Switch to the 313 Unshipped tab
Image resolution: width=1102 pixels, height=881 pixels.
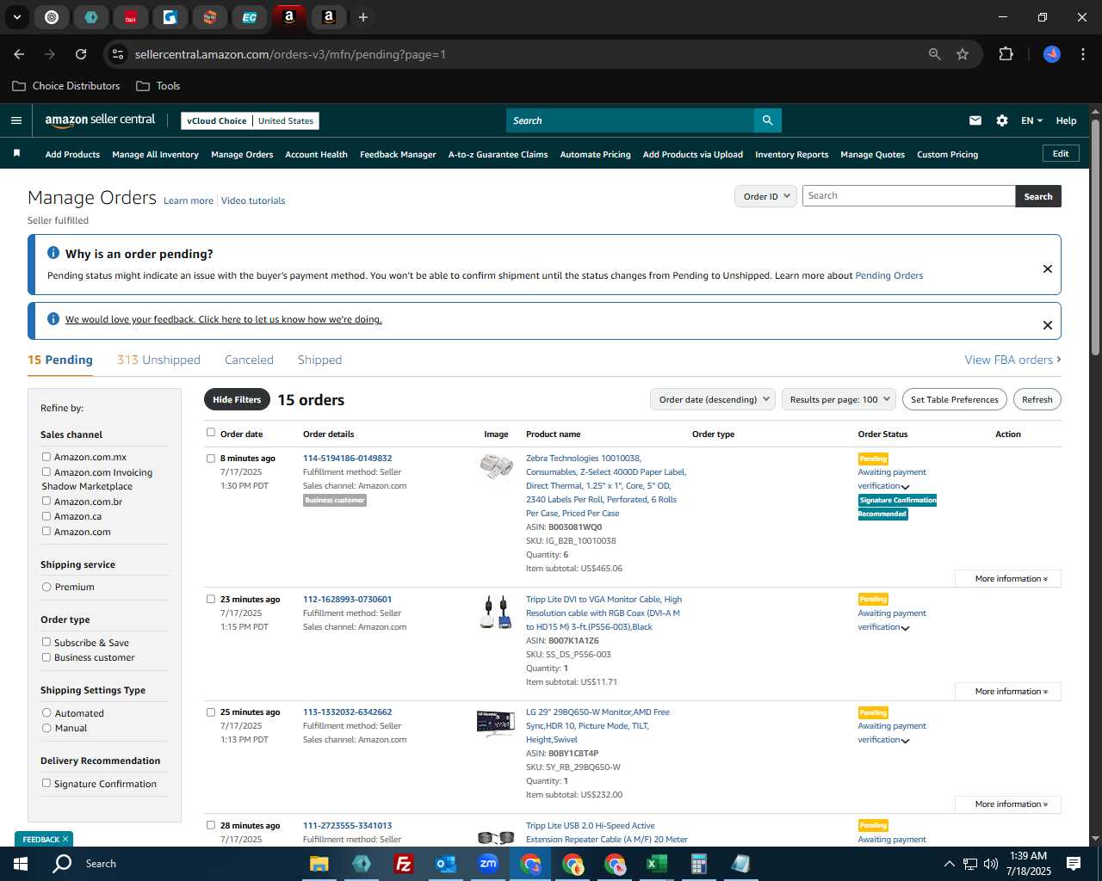click(158, 360)
